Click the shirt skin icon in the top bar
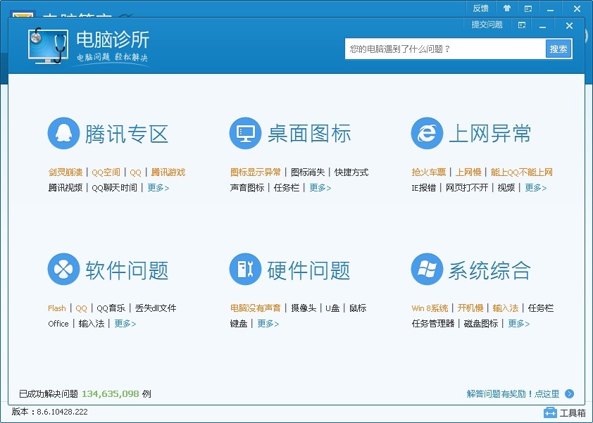The width and height of the screenshot is (593, 423). 507,8
